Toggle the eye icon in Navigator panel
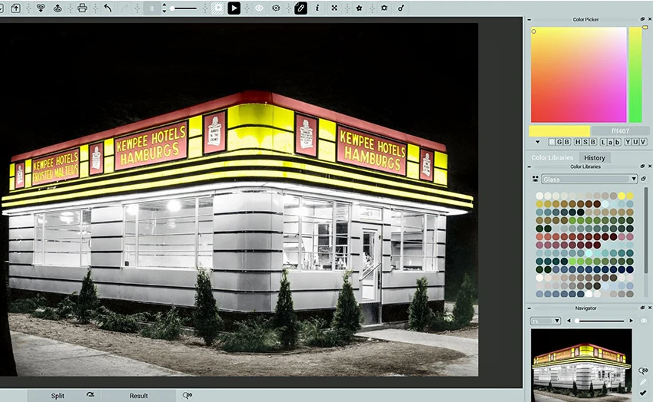The image size is (653, 402). coord(644,321)
